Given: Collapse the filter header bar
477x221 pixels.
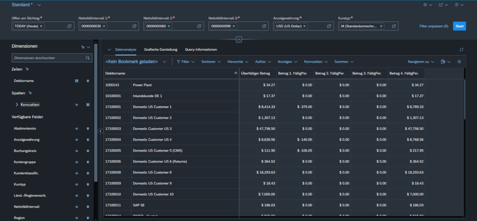Looking at the screenshot, I should [x=239, y=39].
